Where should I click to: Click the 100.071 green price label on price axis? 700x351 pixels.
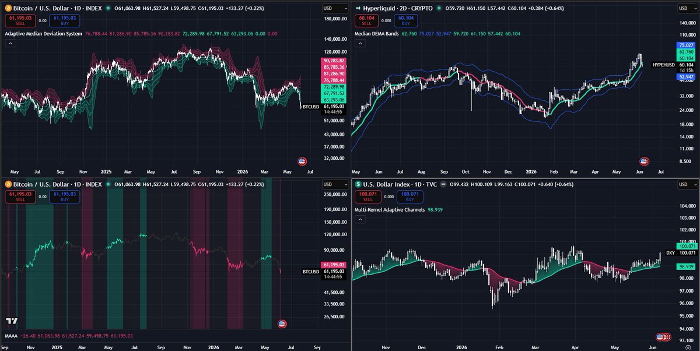686,246
